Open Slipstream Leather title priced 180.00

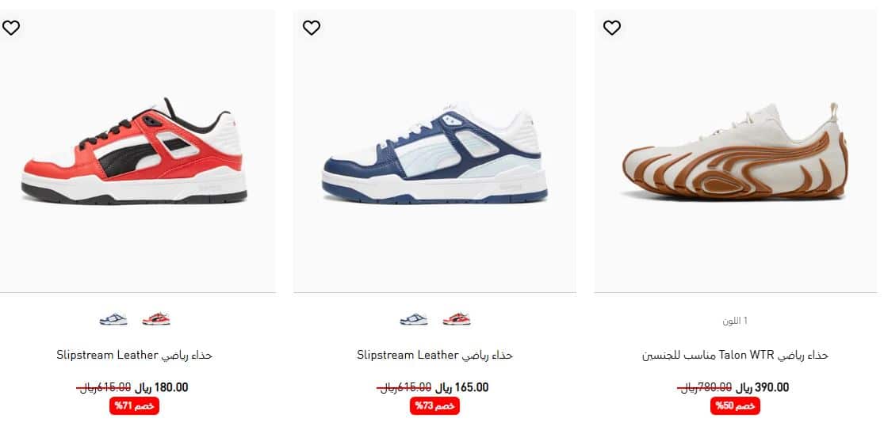pos(134,355)
